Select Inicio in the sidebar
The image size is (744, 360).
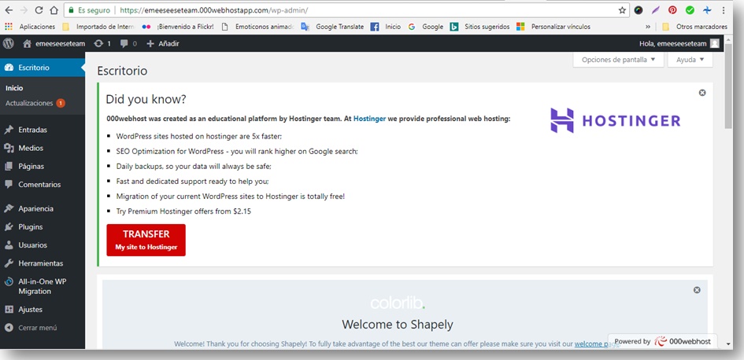(14, 88)
